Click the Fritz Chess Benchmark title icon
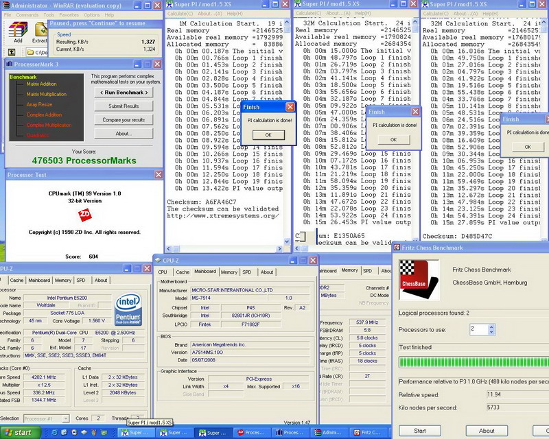549x439 pixels. point(397,248)
